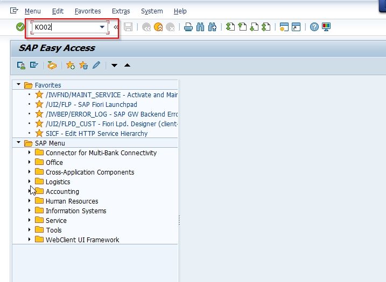Click the Previous Page icon
Viewport: 386px width, 282px height.
point(242,27)
